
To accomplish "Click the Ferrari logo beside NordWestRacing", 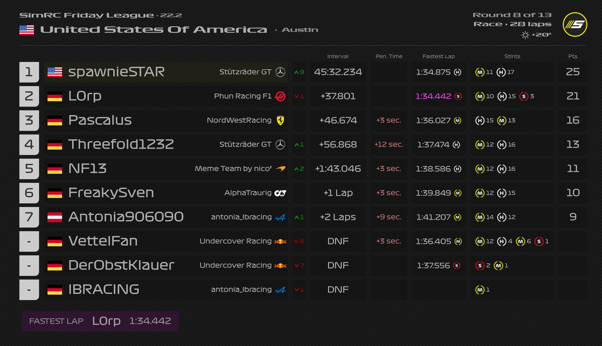I will click(x=280, y=120).
